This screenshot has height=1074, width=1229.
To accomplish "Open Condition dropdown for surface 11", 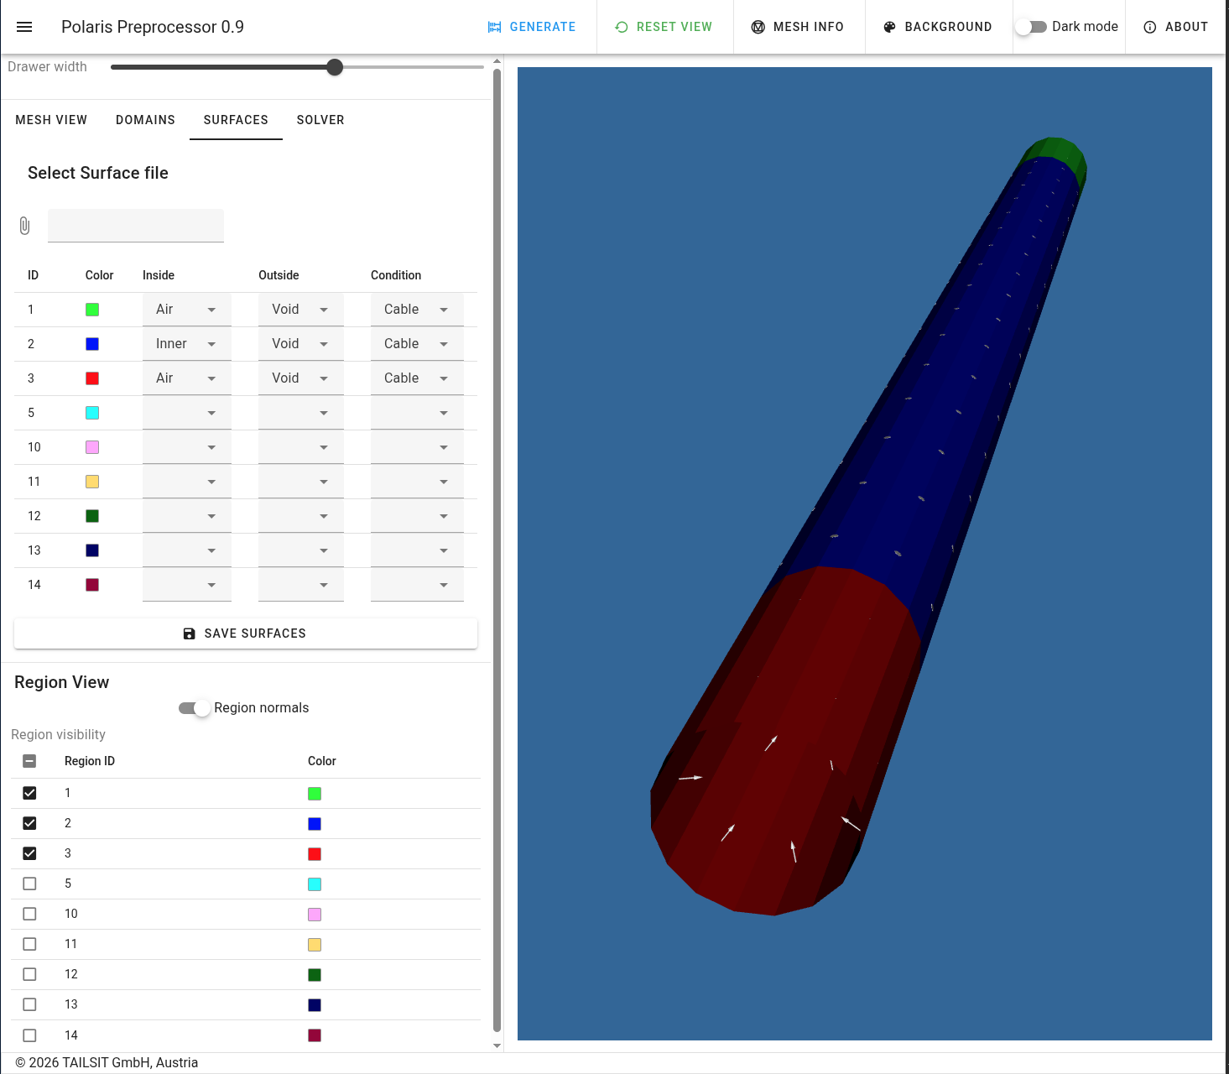I will pos(417,482).
